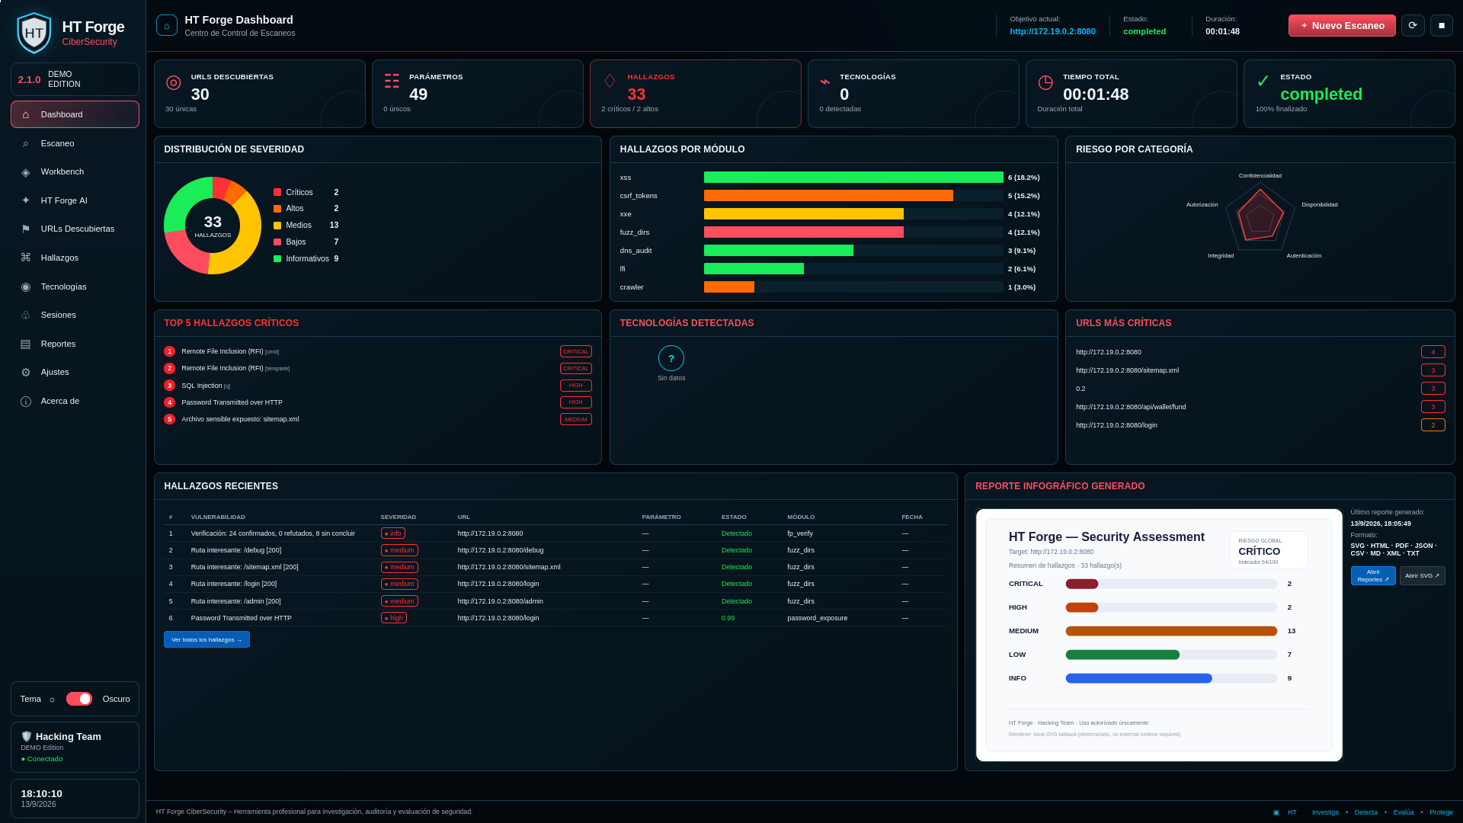Navigate to URLs Descubiertas
1463x823 pixels.
point(75,229)
